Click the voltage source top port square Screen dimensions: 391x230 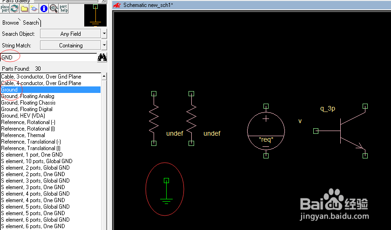click(266, 106)
